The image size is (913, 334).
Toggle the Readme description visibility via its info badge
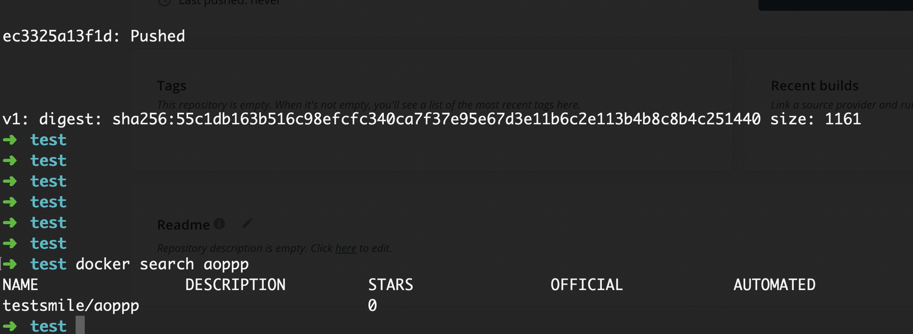[219, 223]
